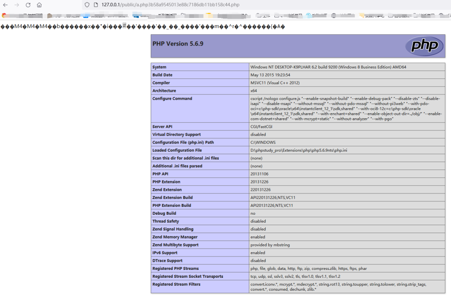Click the 'DTrace Support' row label
The image size is (451, 297).
pyautogui.click(x=167, y=261)
